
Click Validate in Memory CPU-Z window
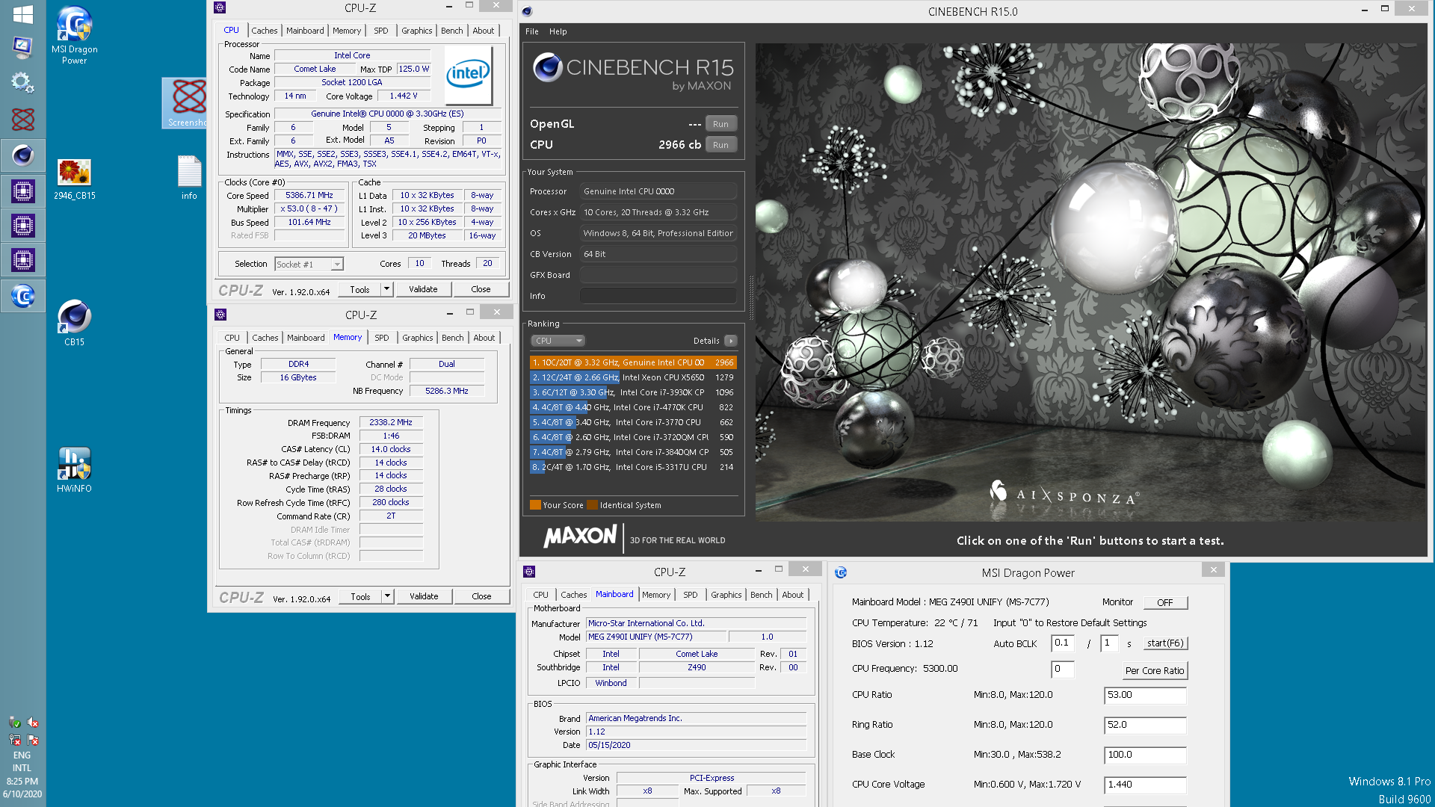click(x=424, y=596)
